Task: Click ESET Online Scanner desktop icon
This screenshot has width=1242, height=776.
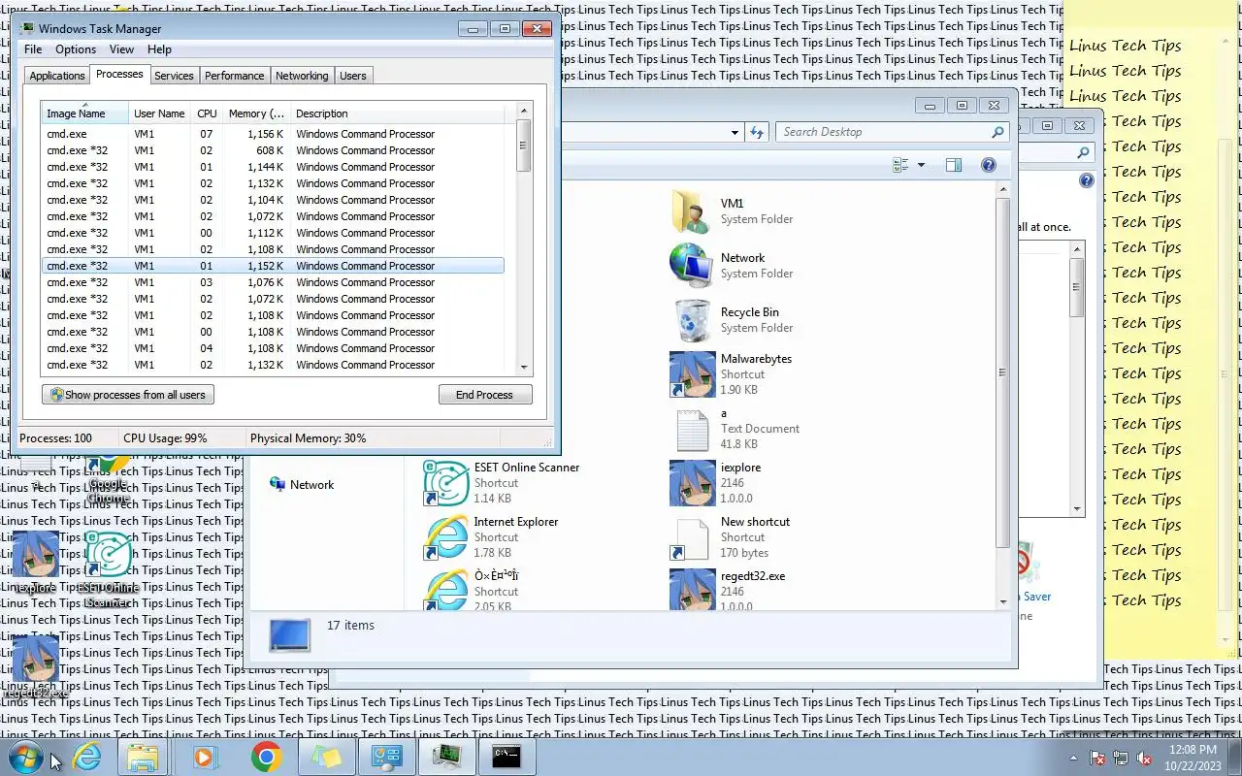Action: coord(109,570)
